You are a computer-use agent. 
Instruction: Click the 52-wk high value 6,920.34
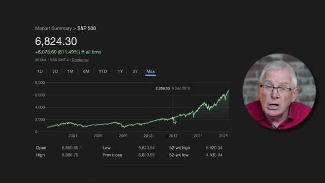click(x=214, y=148)
